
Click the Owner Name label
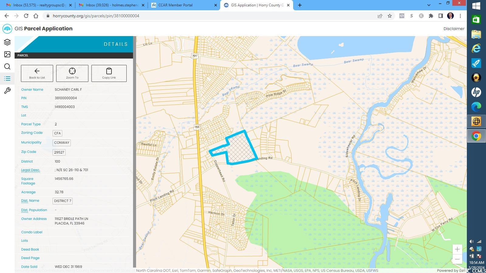32,89
